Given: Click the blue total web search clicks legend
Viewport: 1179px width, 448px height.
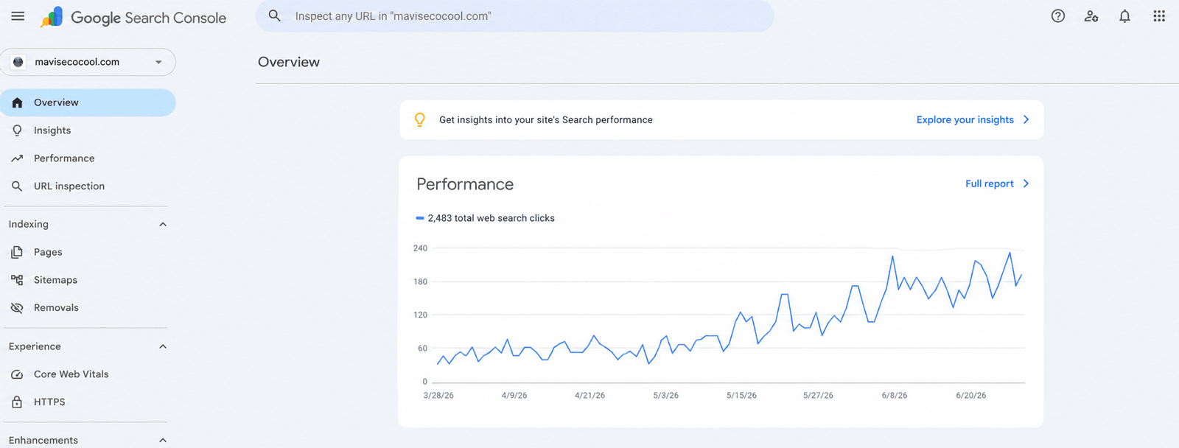Looking at the screenshot, I should pyautogui.click(x=485, y=218).
